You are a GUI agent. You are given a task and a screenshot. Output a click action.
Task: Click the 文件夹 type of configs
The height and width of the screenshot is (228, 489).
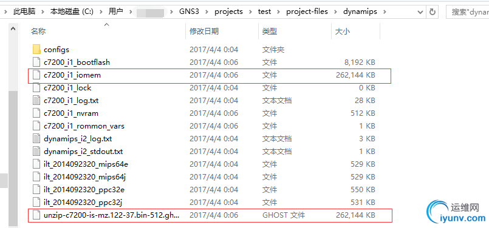tap(273, 49)
